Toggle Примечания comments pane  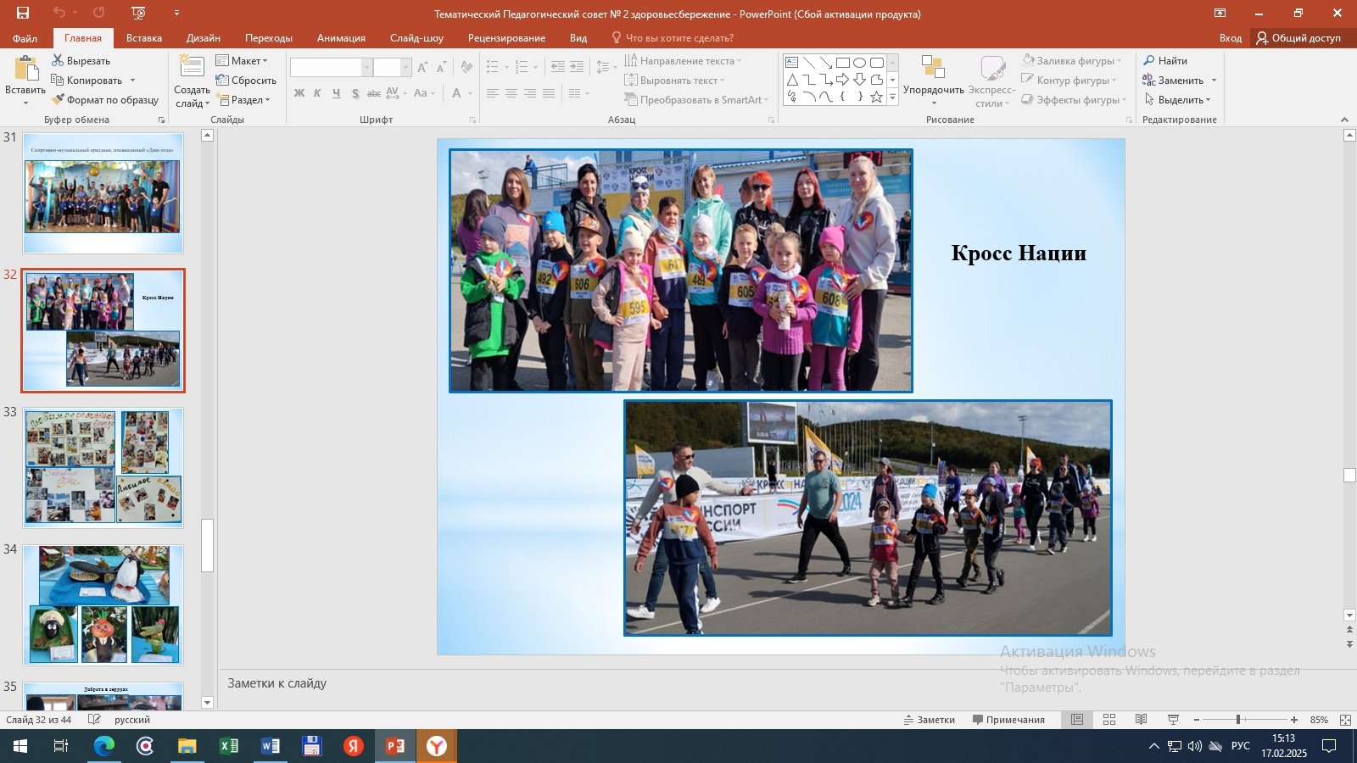tap(1008, 720)
